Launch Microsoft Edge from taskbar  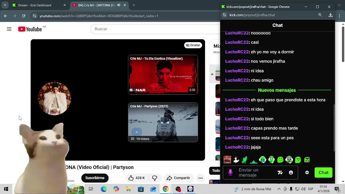pyautogui.click(x=104, y=189)
